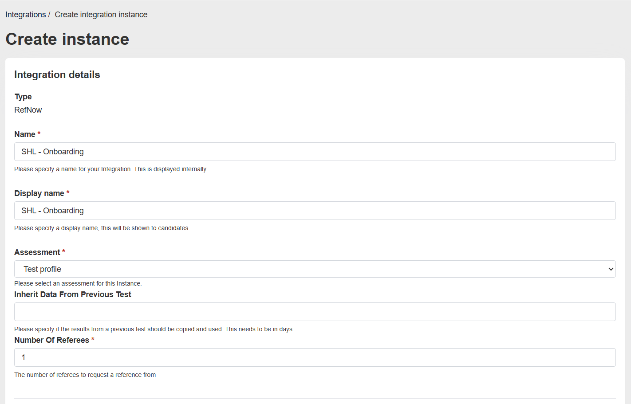Screen dimensions: 631x404
Task: Open the Integrations breadcrumb link
Action: [26, 15]
